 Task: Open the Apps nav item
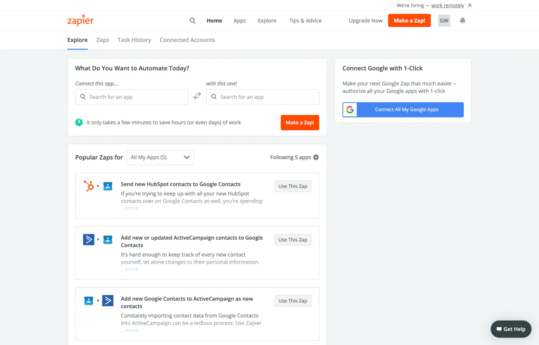click(240, 20)
